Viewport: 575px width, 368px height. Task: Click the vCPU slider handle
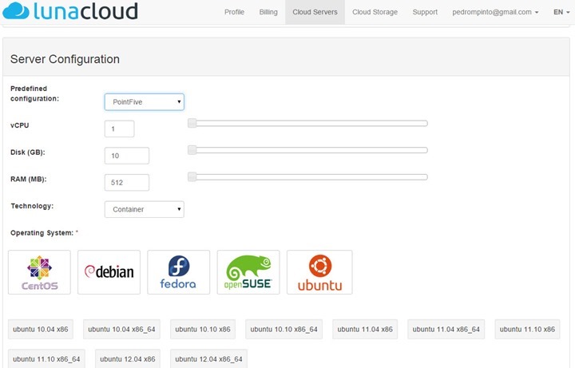click(192, 123)
